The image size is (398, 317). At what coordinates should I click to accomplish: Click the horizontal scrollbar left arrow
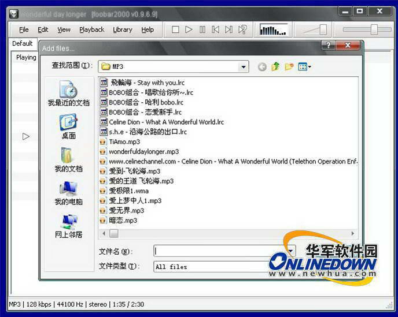tap(104, 233)
